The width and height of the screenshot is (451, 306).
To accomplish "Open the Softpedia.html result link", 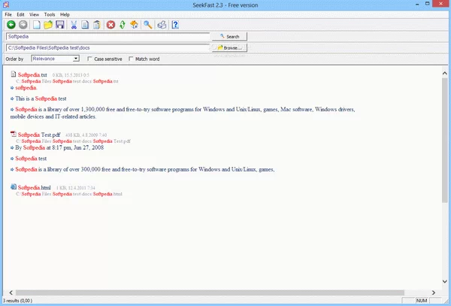I will 35,187.
